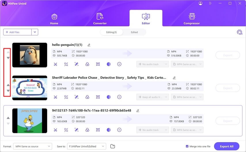The height and width of the screenshot is (152, 246).
Task: Export the hello-penguin video
Action: pos(228,55)
